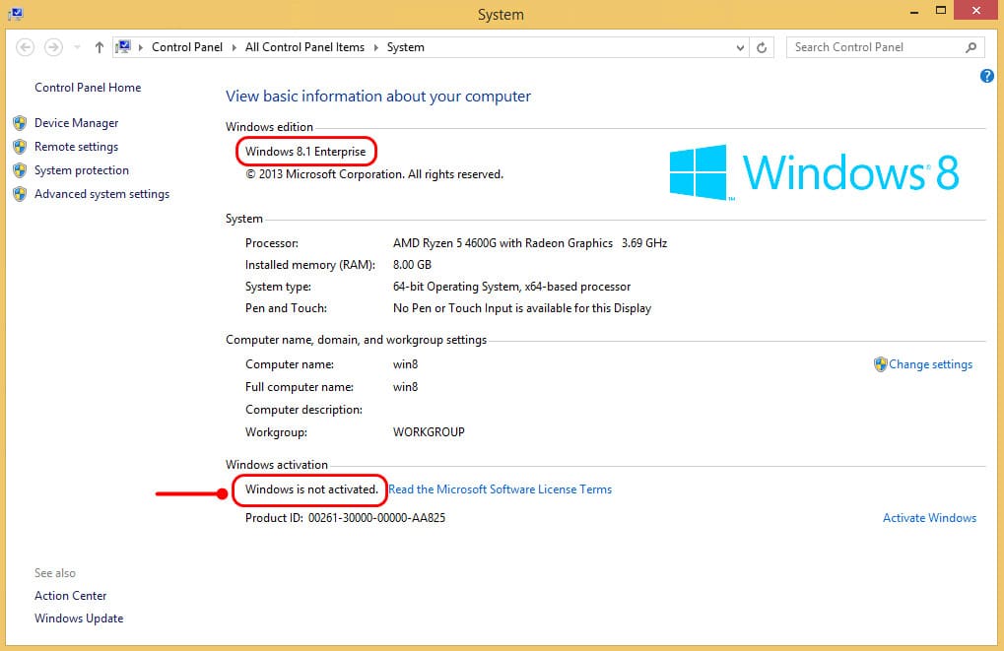This screenshot has width=1004, height=651.
Task: Select System in the address breadcrumb
Action: tap(405, 47)
